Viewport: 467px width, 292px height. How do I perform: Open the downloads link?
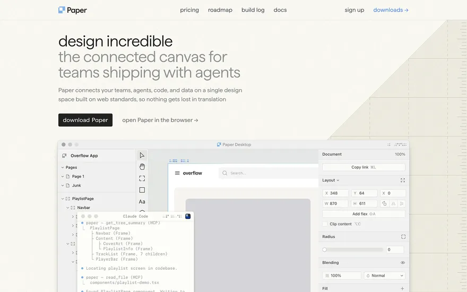(x=391, y=10)
